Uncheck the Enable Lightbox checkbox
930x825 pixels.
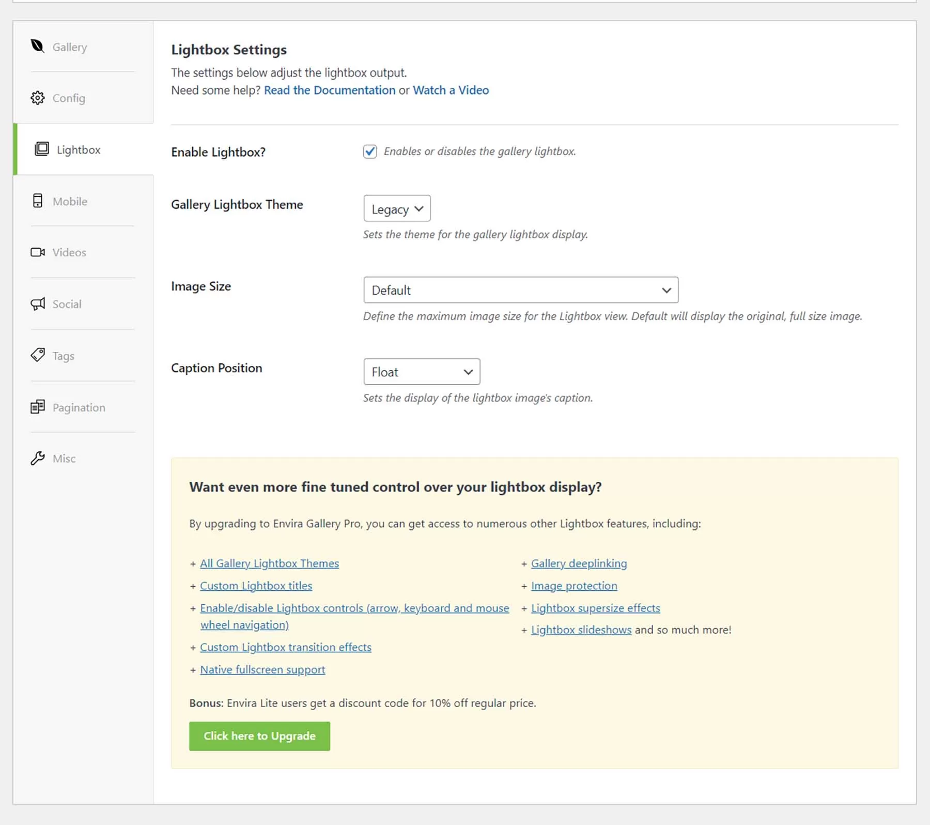[370, 151]
